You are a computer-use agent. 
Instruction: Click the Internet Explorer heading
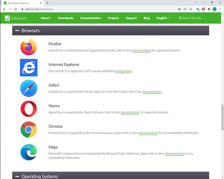pyautogui.click(x=64, y=64)
